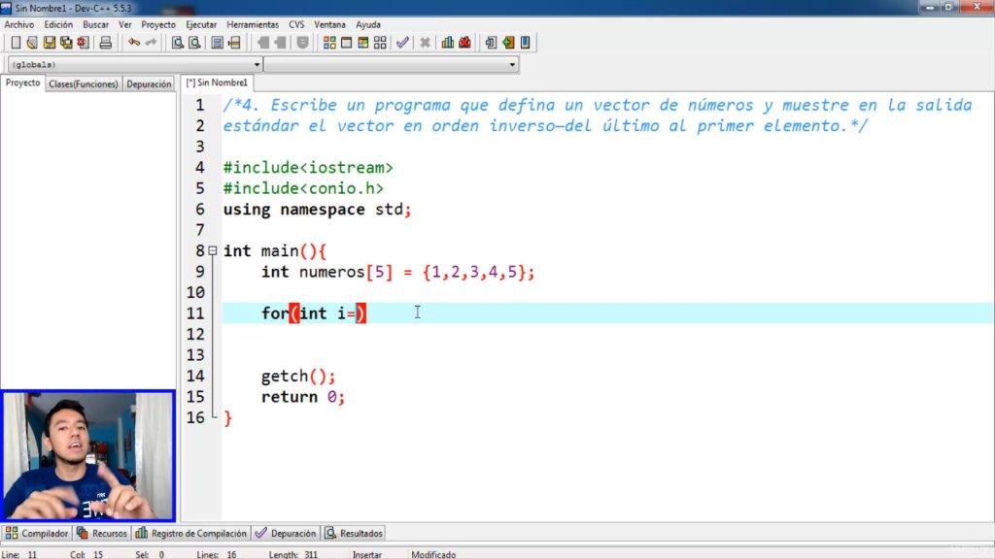Viewport: 995px width, 559px height.
Task: Toggle bookmark with green-plus icon
Action: click(508, 43)
